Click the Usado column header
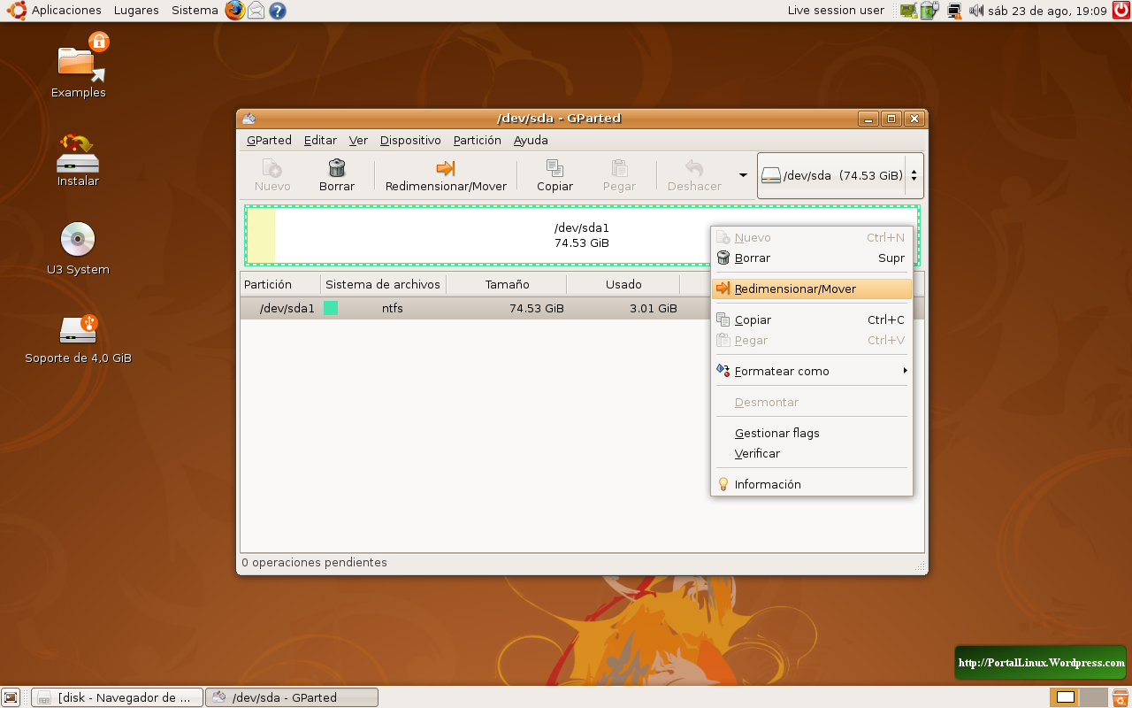 (623, 284)
